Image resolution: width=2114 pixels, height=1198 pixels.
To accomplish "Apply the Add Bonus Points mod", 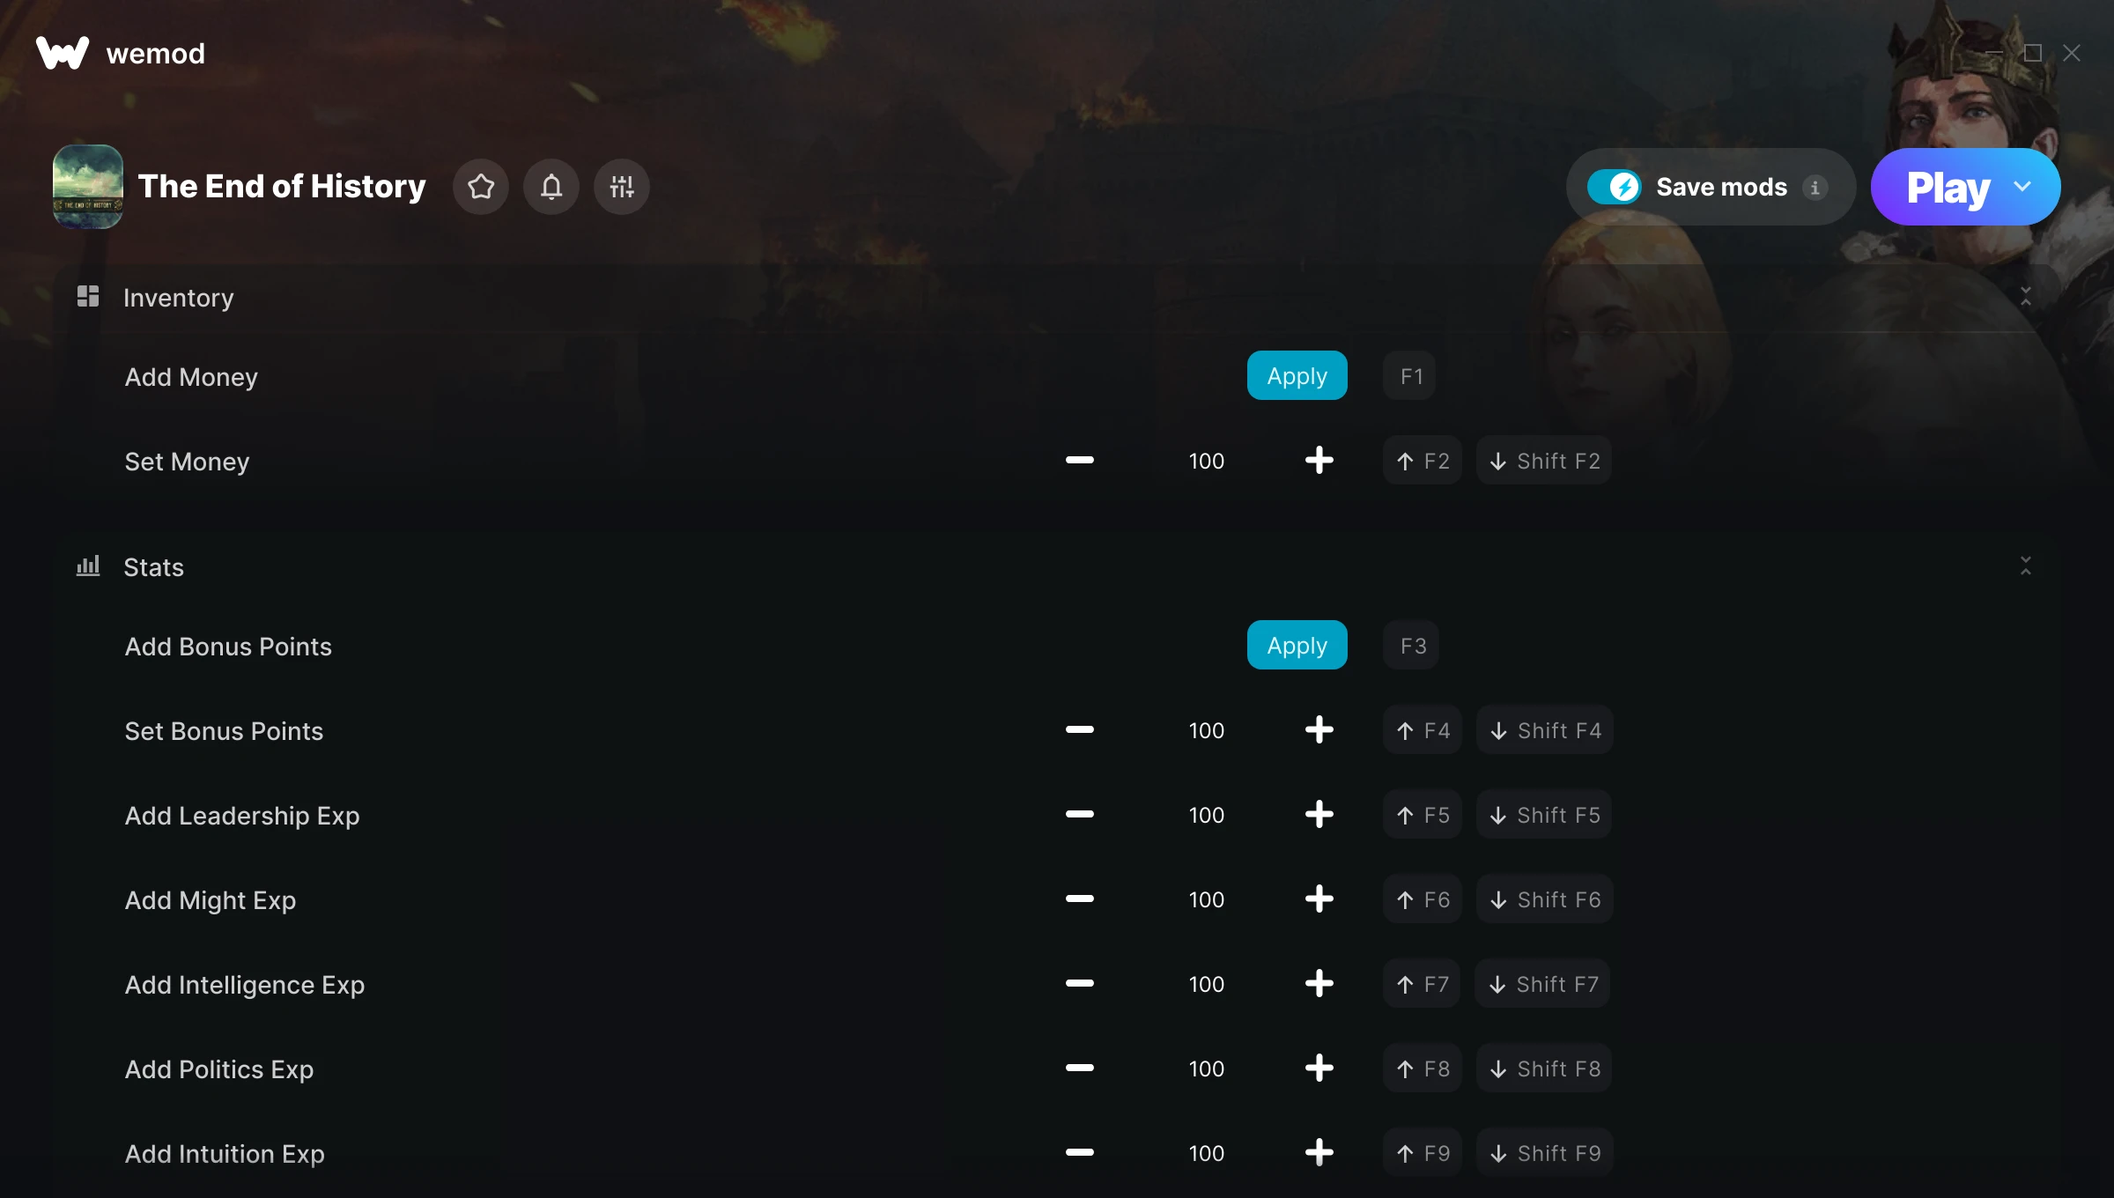I will [x=1297, y=645].
